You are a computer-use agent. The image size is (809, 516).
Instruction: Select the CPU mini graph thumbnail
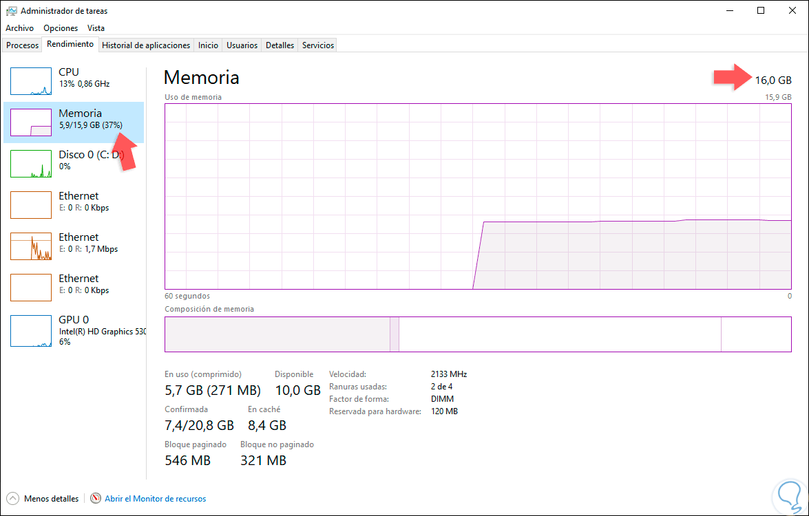pyautogui.click(x=31, y=81)
